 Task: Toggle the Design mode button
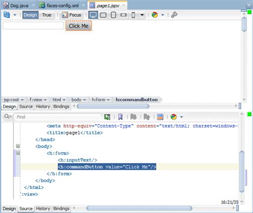(30, 15)
